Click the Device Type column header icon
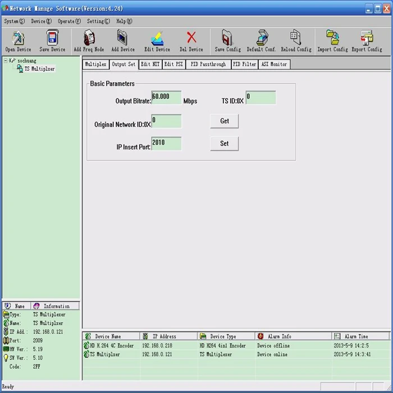This screenshot has width=393, height=393. pos(203,336)
